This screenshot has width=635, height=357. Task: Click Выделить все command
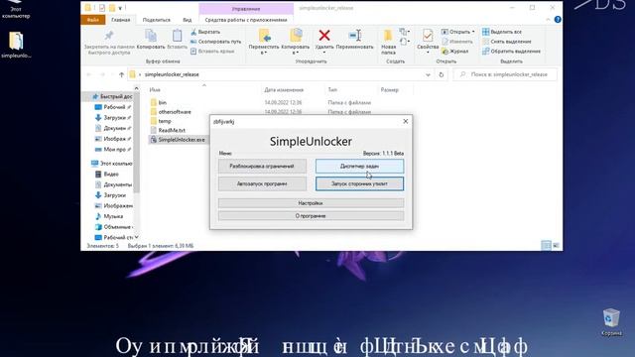tap(502, 32)
